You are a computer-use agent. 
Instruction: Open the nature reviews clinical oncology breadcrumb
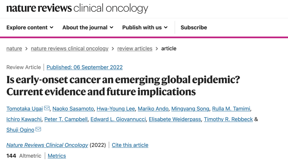click(x=70, y=49)
